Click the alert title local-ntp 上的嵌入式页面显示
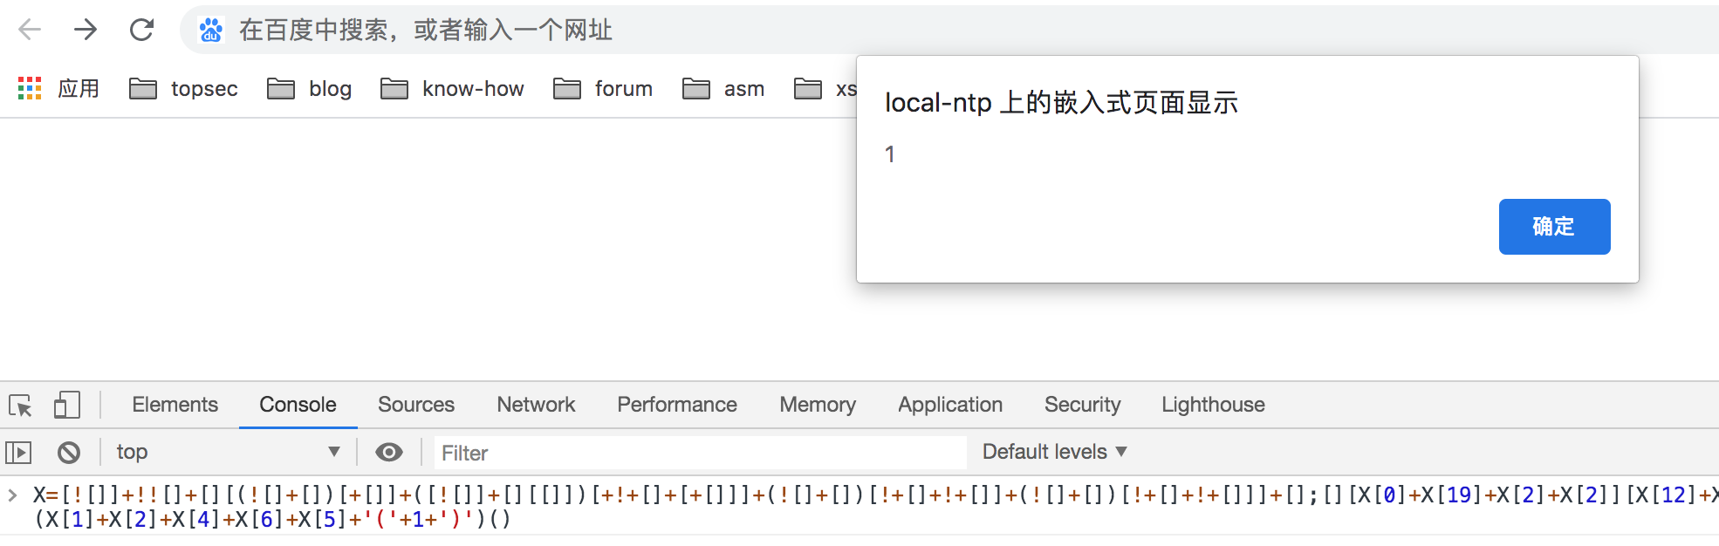 (1061, 103)
